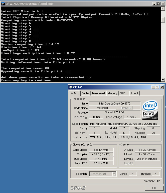Click the Revision value 'C0'
Viewport: 166px width, 193px height.
click(153, 133)
